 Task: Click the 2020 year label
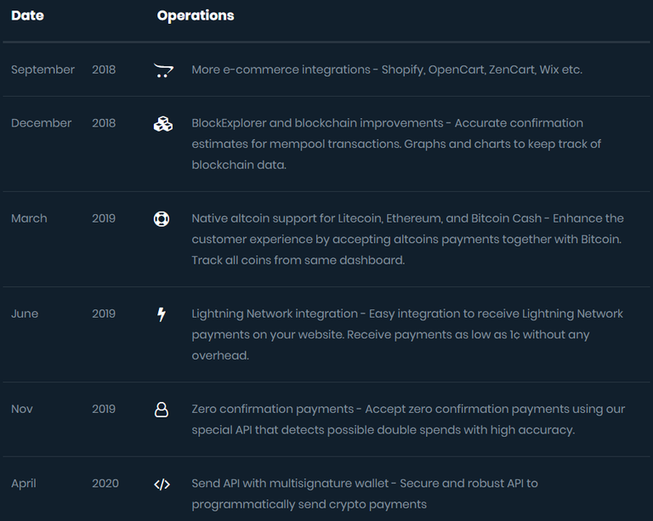(x=105, y=484)
